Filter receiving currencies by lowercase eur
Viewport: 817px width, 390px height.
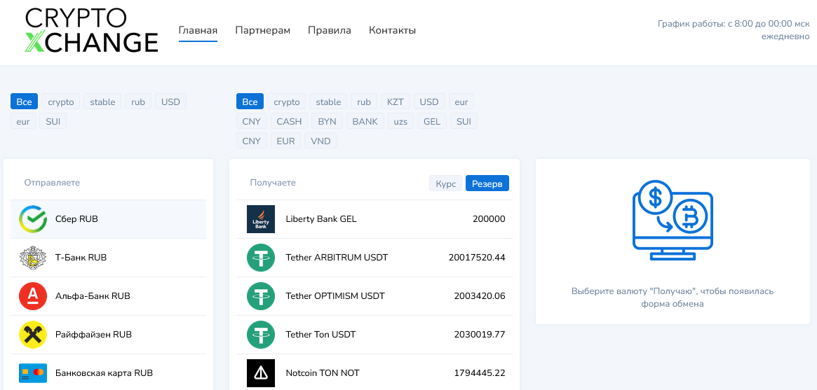[x=461, y=102]
